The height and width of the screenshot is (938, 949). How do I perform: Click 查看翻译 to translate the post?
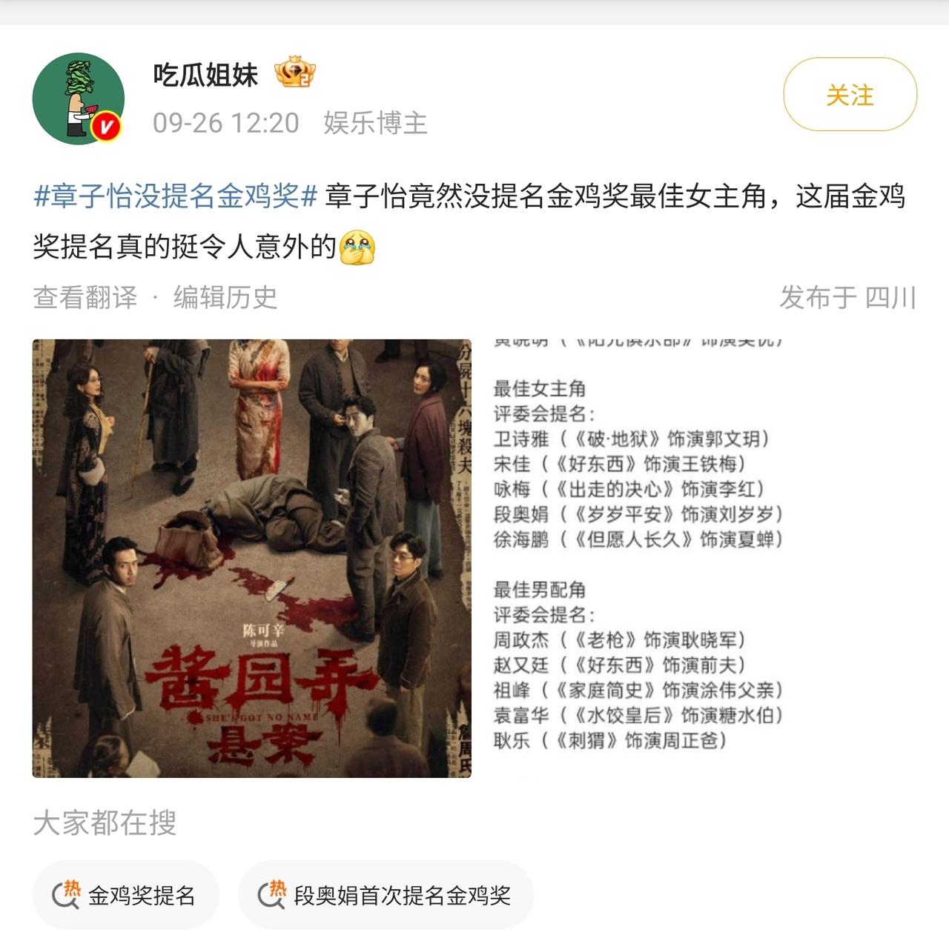point(85,297)
